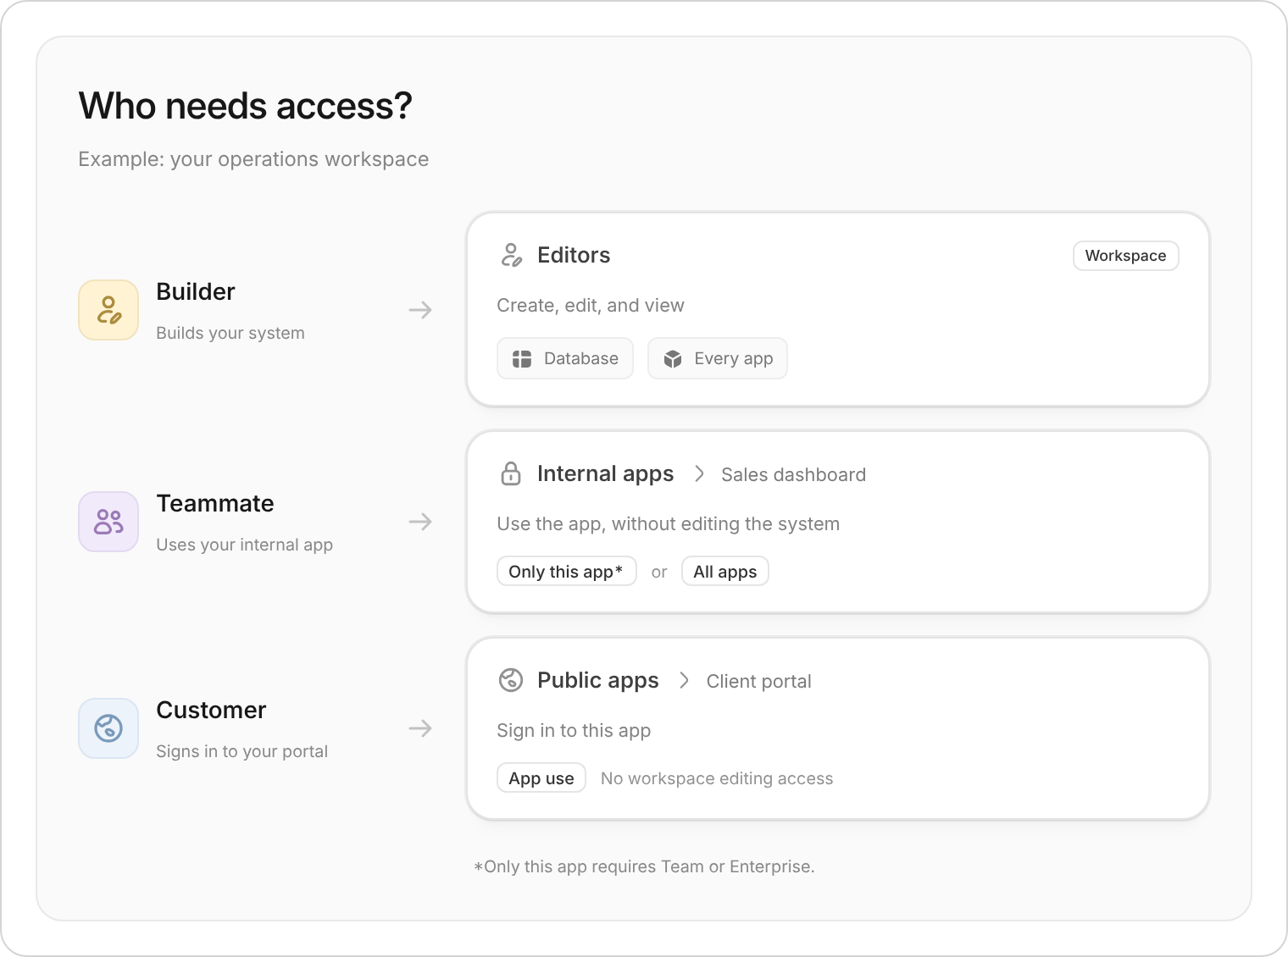Choose the Only this app* option
This screenshot has height=957, width=1288.
pyautogui.click(x=567, y=572)
